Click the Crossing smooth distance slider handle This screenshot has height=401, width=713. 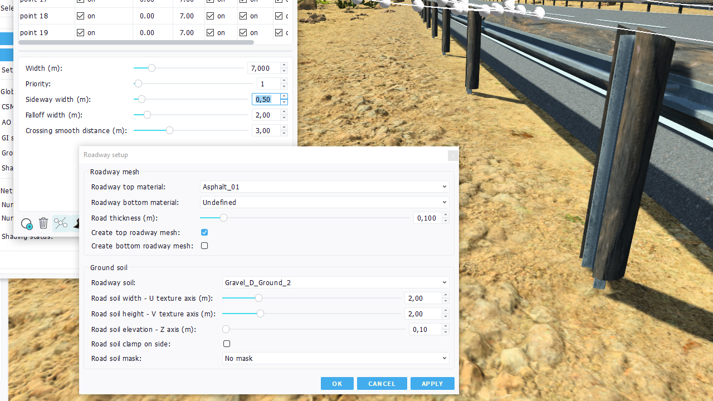(x=169, y=130)
